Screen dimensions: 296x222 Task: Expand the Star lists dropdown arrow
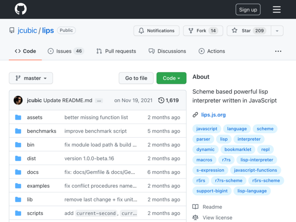click(x=277, y=31)
